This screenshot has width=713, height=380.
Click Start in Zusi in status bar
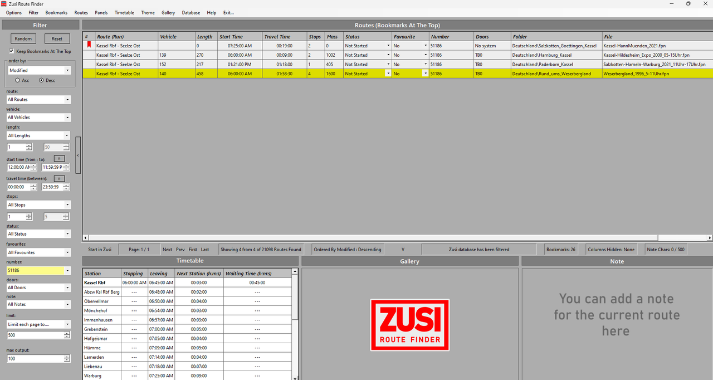(x=100, y=249)
